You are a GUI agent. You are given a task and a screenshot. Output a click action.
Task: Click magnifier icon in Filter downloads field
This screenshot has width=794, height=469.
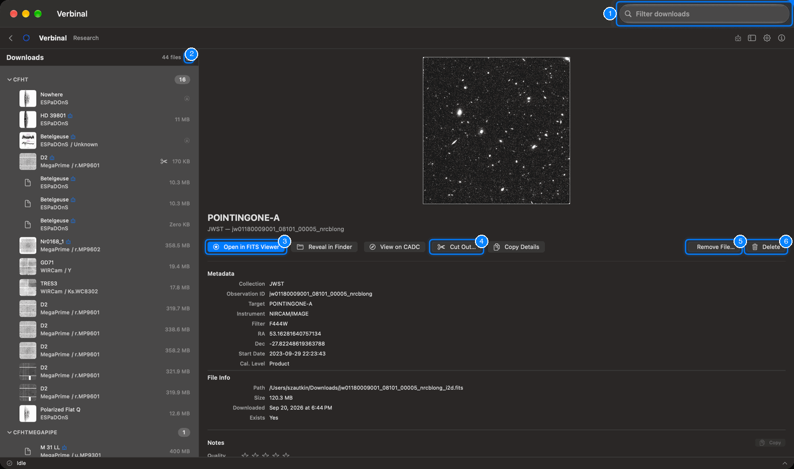[x=628, y=14]
